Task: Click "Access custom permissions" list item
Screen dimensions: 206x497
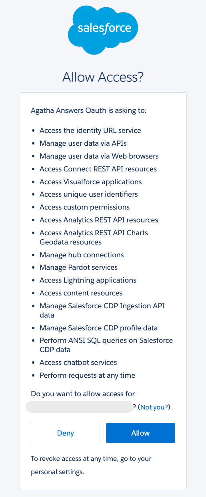Action: point(84,207)
